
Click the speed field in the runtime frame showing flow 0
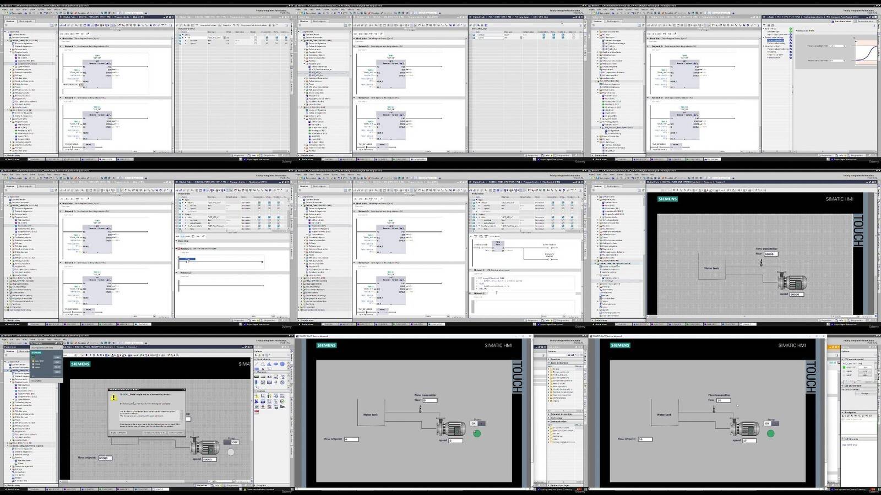[455, 440]
